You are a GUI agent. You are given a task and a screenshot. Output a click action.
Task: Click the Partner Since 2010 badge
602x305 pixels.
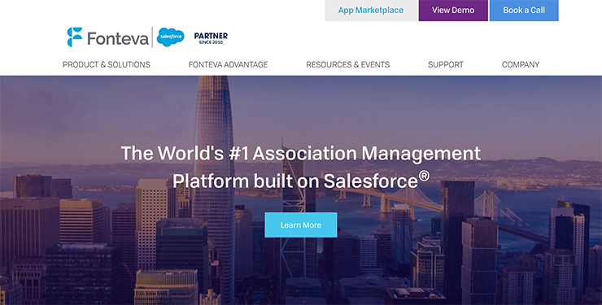pyautogui.click(x=211, y=37)
